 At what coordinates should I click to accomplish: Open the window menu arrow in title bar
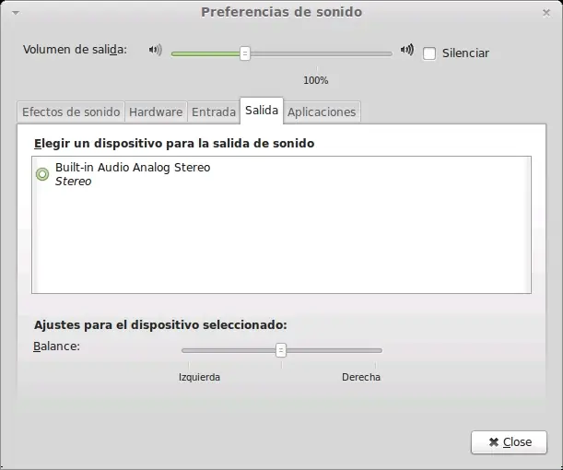[16, 13]
